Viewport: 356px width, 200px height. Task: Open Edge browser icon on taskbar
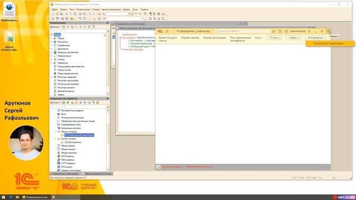pyautogui.click(x=11, y=197)
